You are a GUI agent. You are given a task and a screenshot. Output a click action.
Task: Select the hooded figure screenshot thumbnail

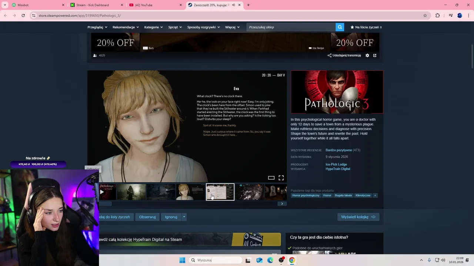(x=131, y=192)
